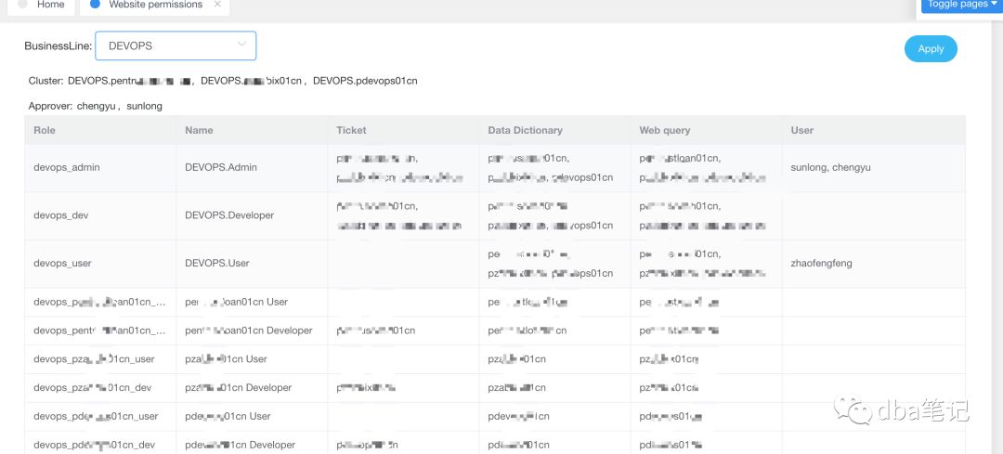The image size is (1003, 454).
Task: Click user cell with sunlong, chengyu
Action: coord(830,167)
